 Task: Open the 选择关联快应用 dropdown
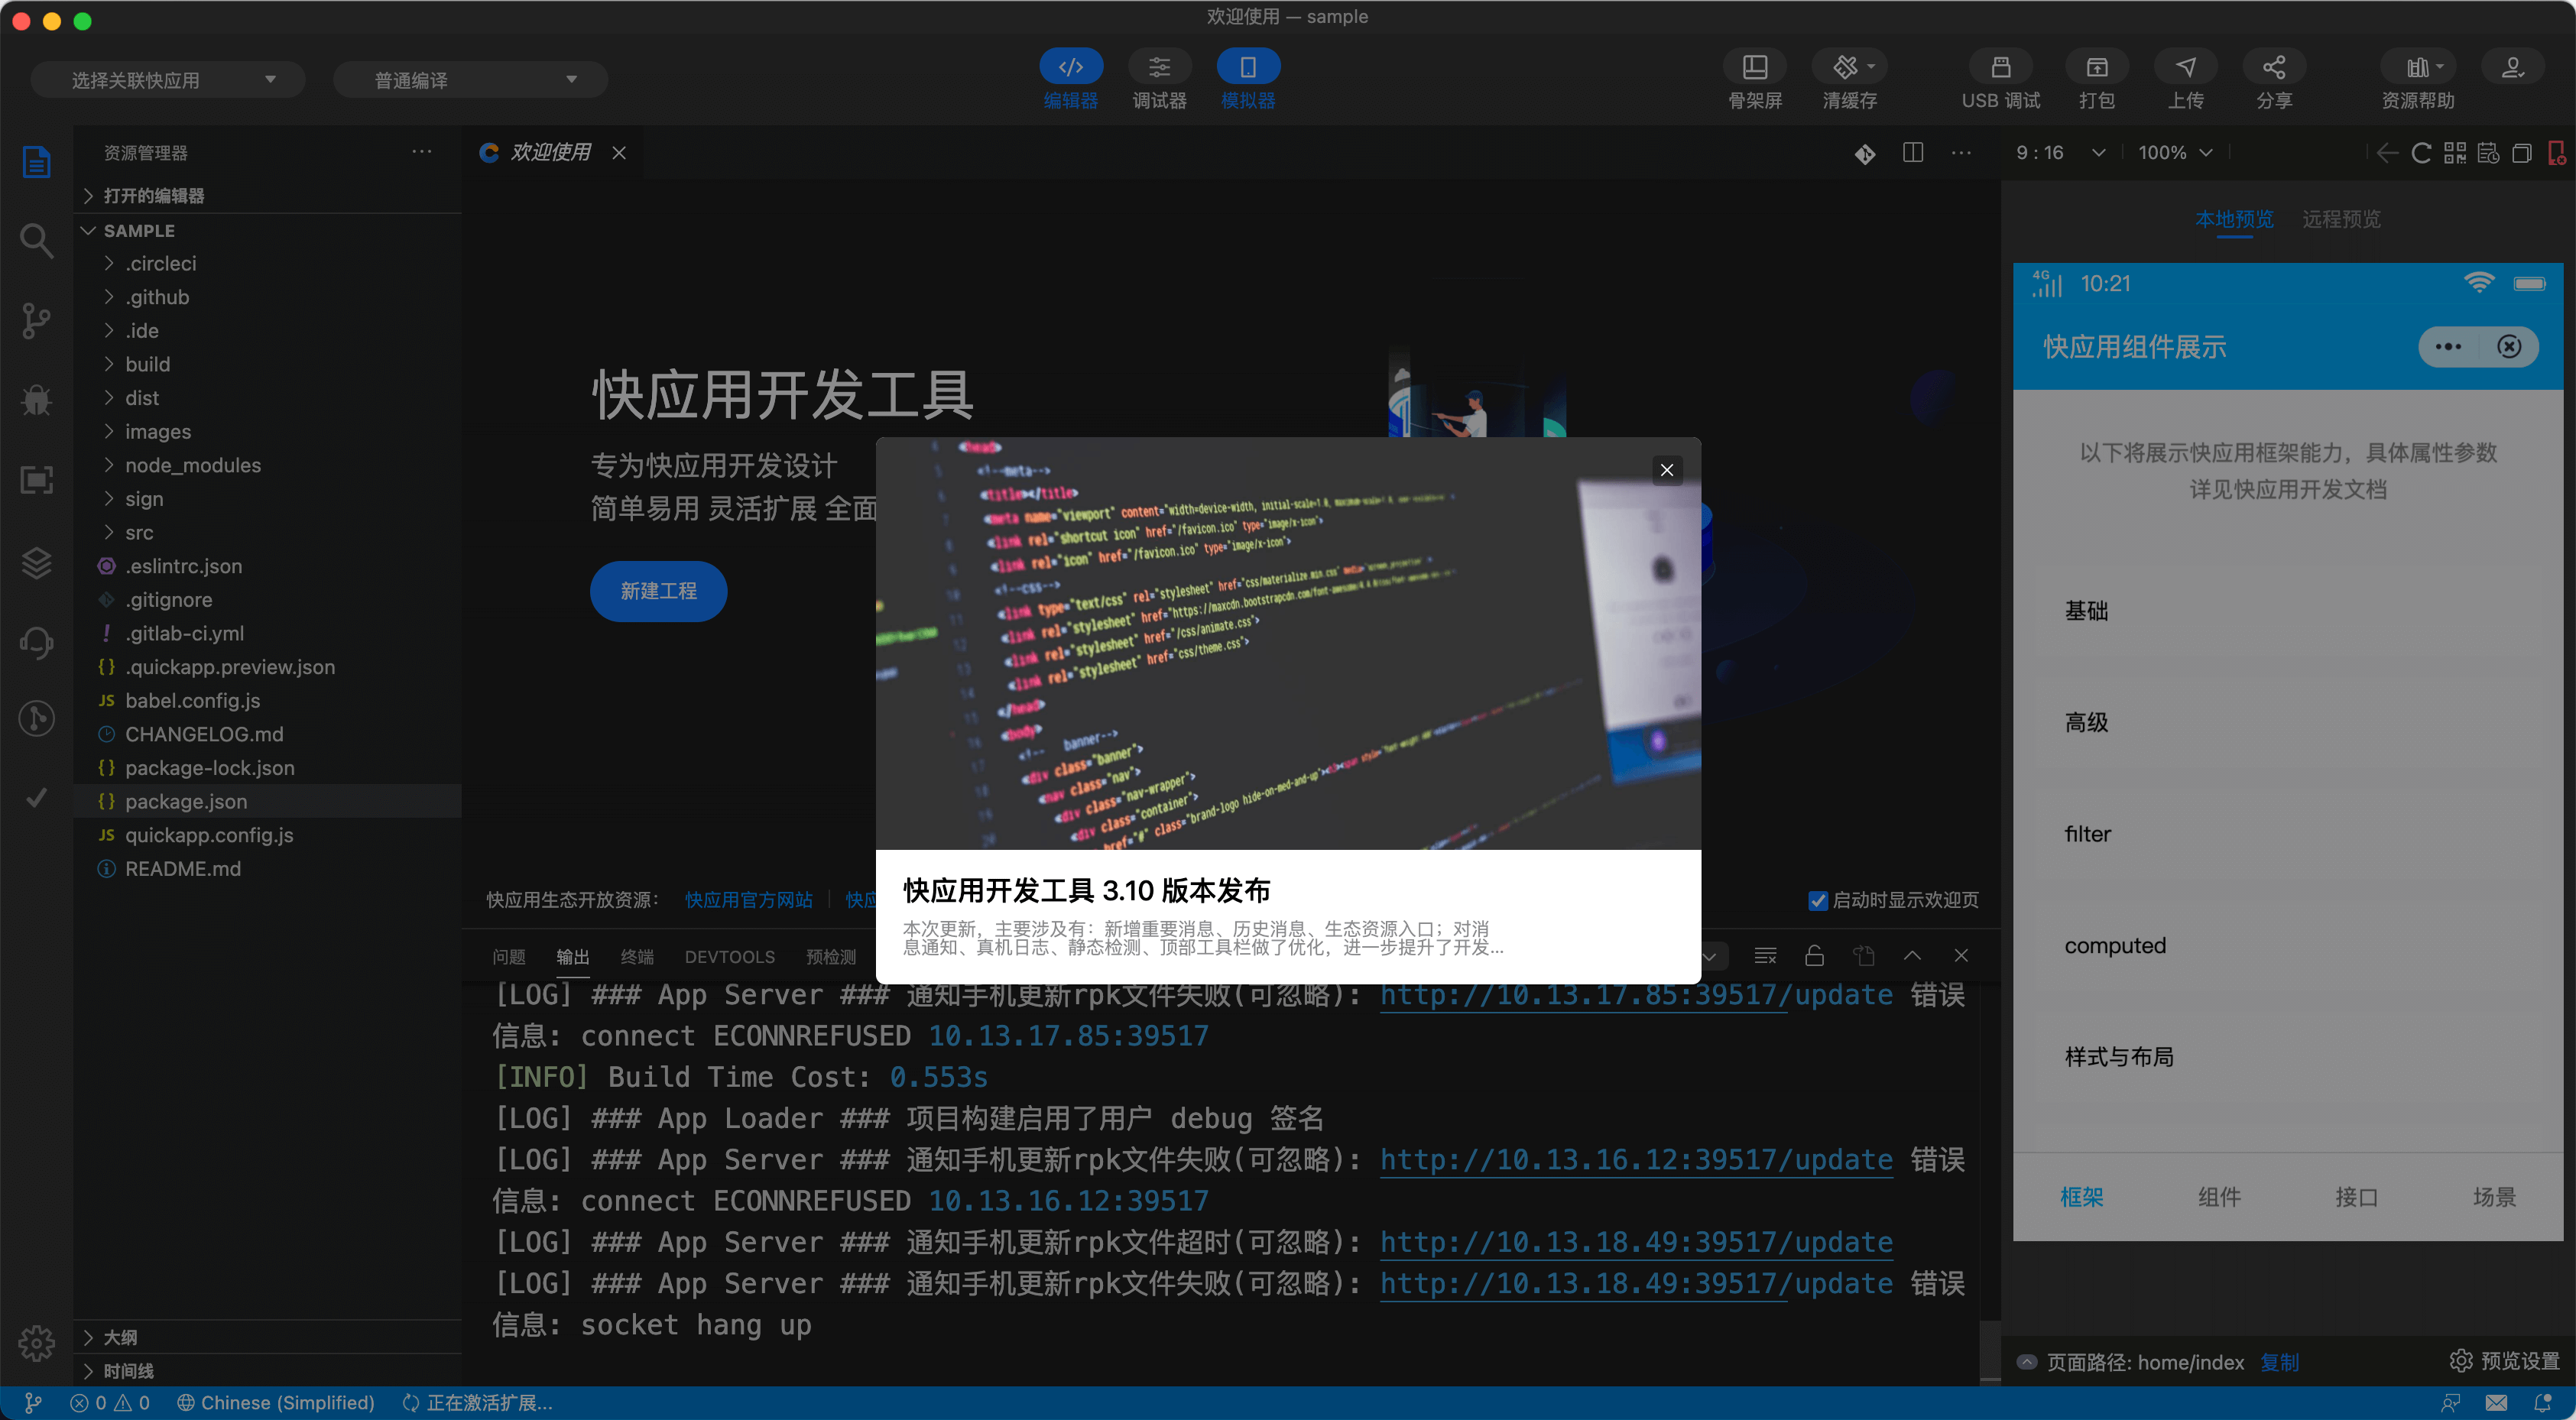(x=167, y=78)
